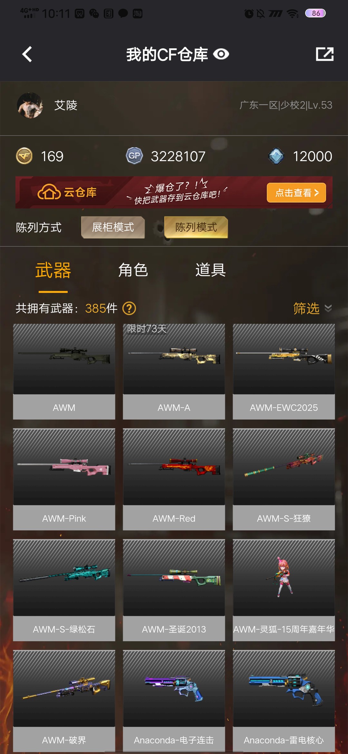The width and height of the screenshot is (348, 754).
Task: Tap the share export icon
Action: point(324,54)
